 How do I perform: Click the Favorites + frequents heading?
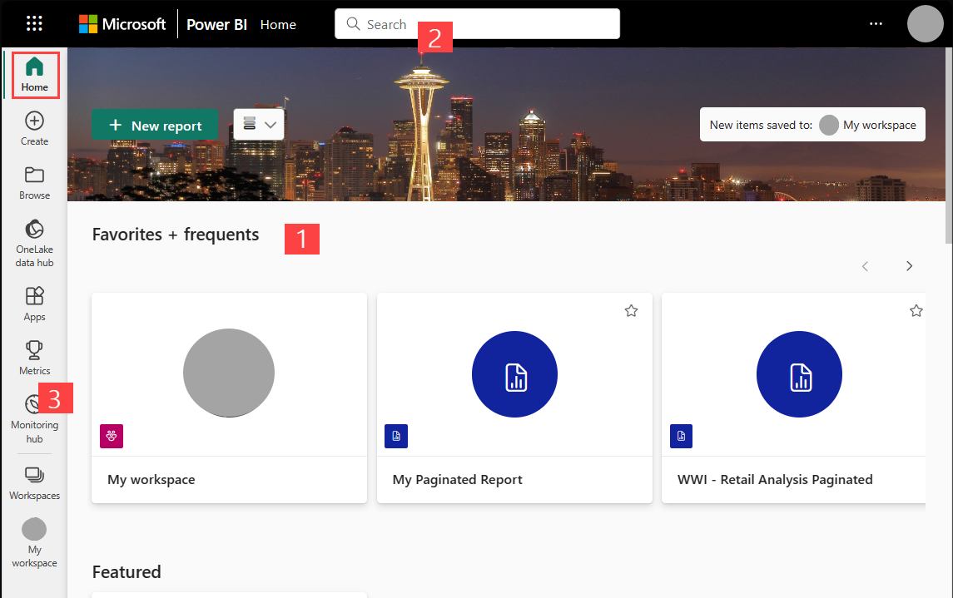tap(176, 235)
